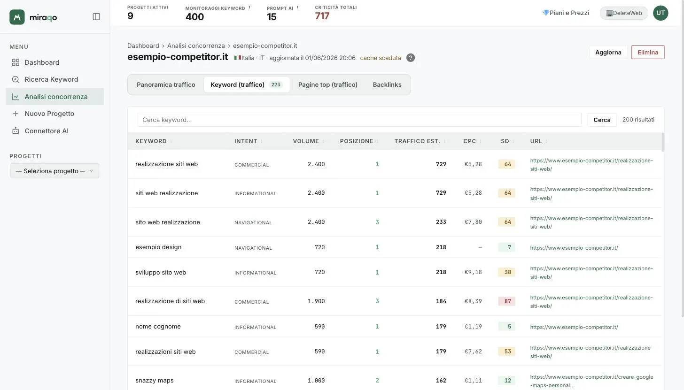Select the Keyword (traffico) tab
The height and width of the screenshot is (390, 684).
(x=247, y=84)
